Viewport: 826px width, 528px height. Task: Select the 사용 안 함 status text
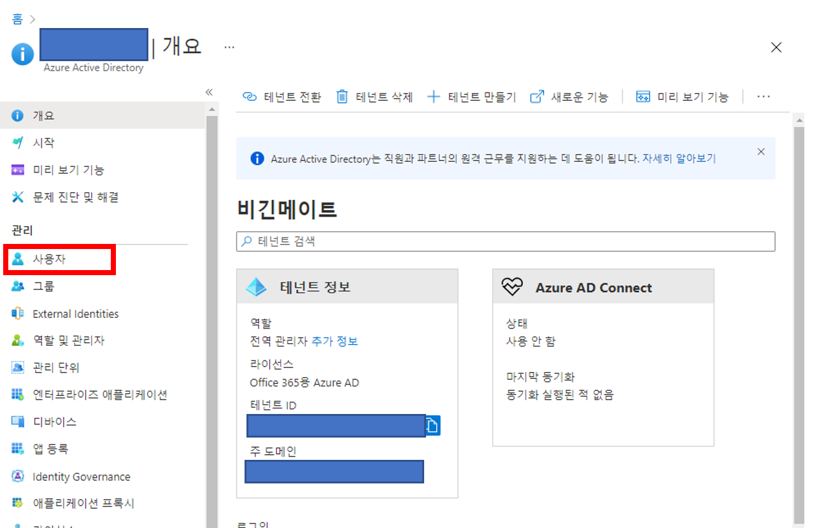point(530,341)
